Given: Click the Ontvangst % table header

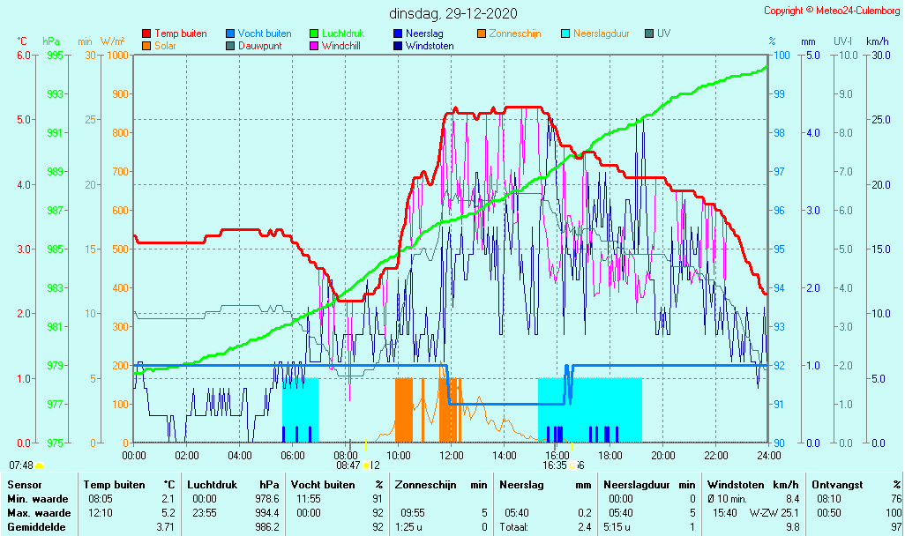Looking at the screenshot, I should (856, 485).
